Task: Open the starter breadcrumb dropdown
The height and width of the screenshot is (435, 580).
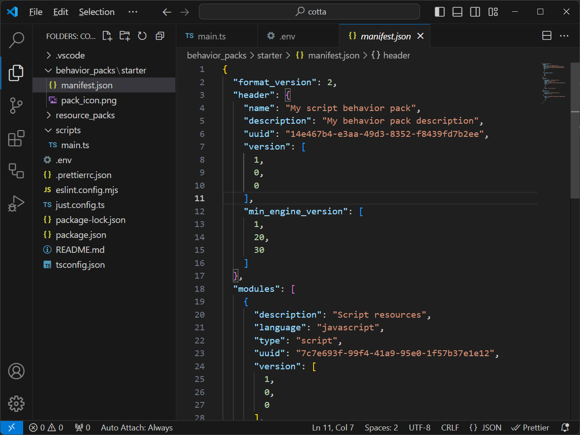Action: tap(270, 55)
